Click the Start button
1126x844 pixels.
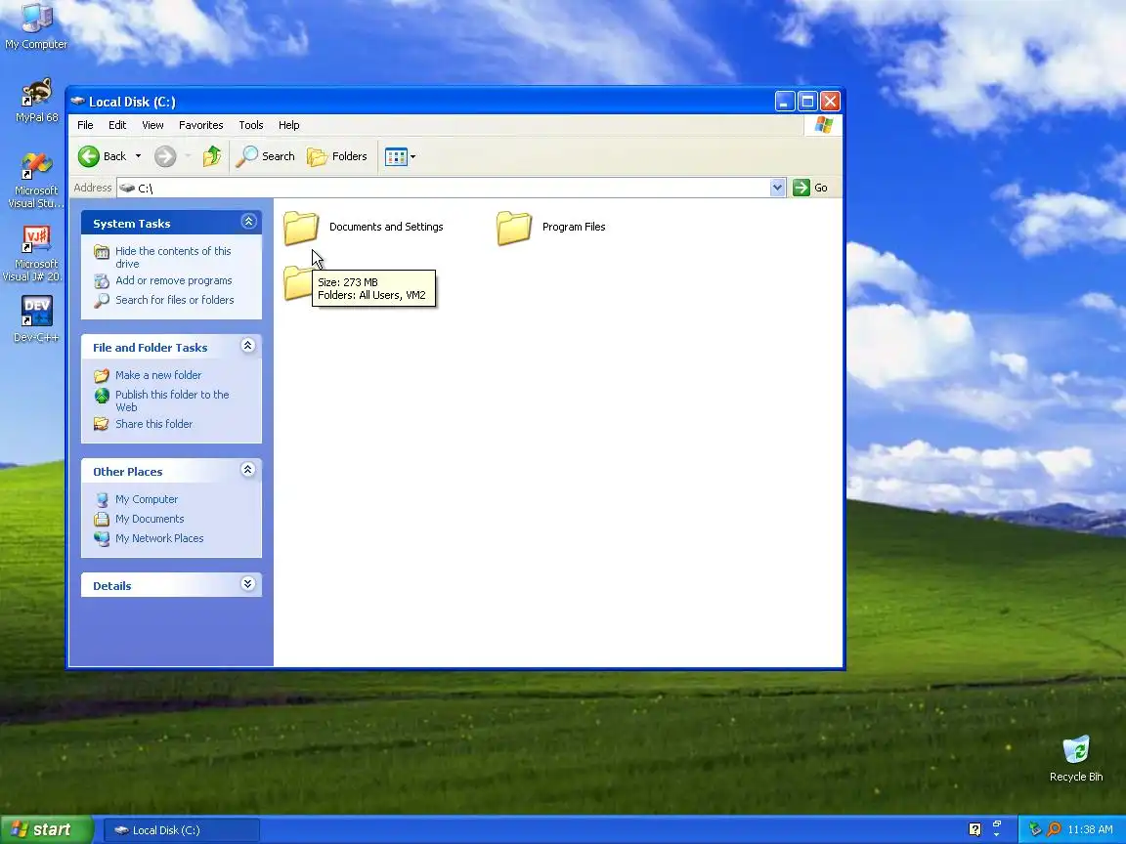click(46, 829)
